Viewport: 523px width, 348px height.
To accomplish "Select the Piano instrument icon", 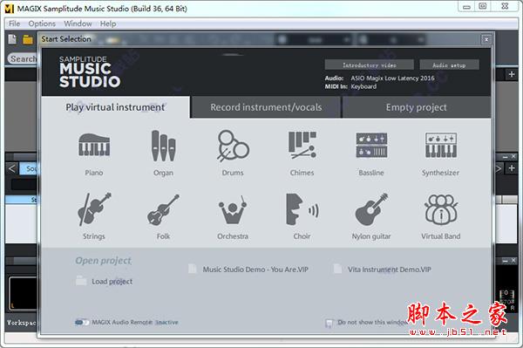I will pos(94,145).
